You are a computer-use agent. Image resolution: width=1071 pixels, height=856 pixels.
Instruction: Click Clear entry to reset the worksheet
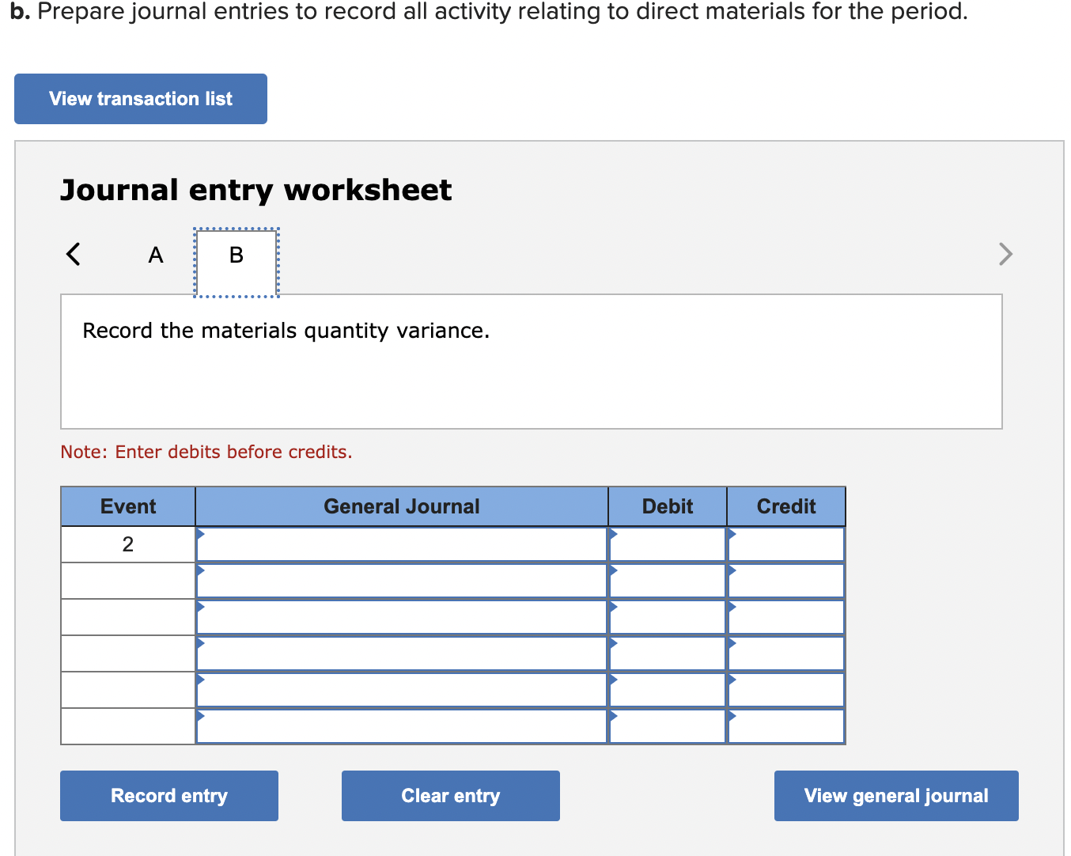pos(450,795)
